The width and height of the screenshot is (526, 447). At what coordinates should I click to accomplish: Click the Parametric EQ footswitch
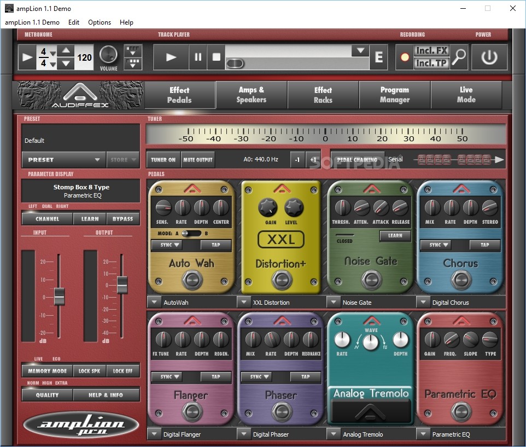tap(461, 411)
